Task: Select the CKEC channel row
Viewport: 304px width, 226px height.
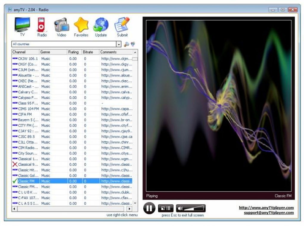Action: pyautogui.click(x=72, y=81)
